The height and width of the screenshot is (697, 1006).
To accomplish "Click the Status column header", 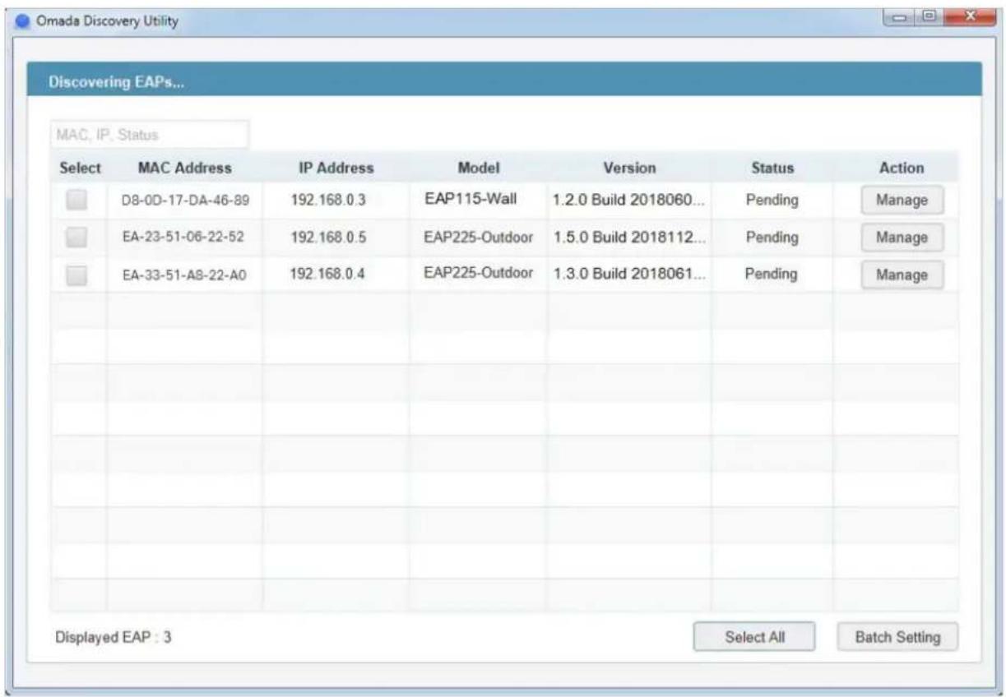I will pyautogui.click(x=772, y=168).
